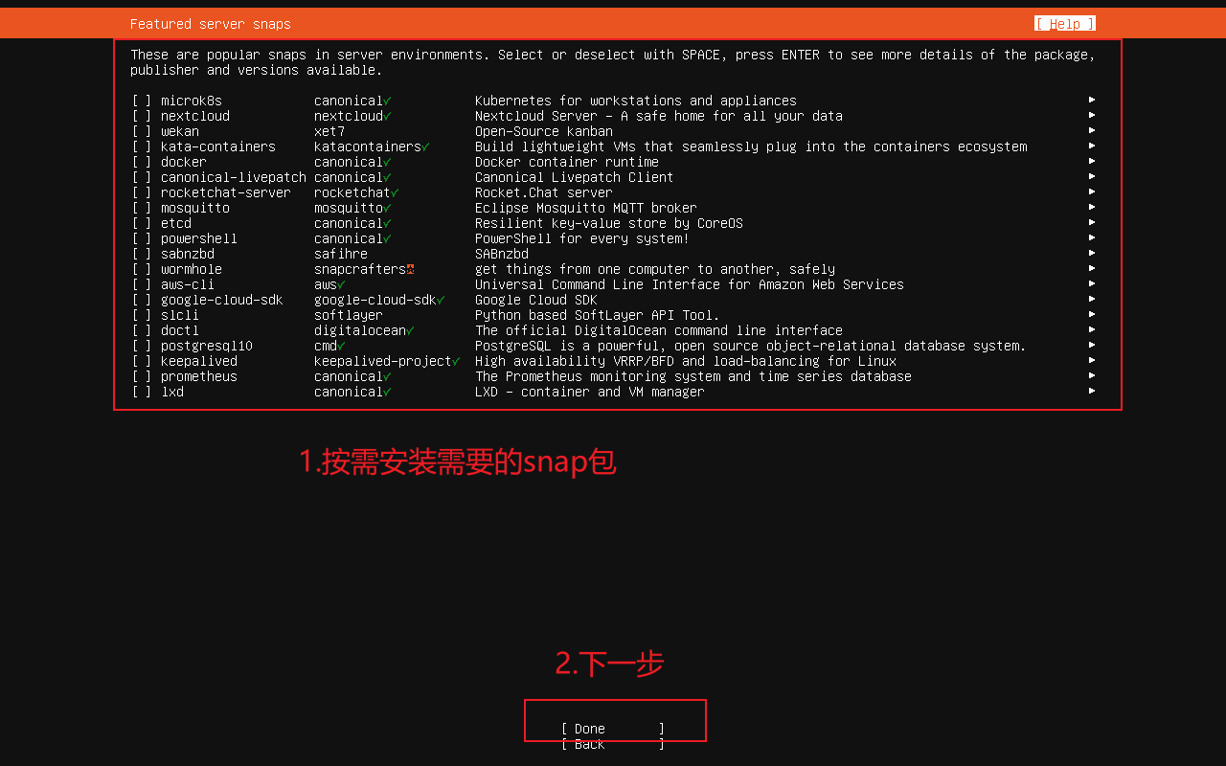The height and width of the screenshot is (766, 1226).
Task: Check the google-cloud-sdk checkbox
Action: click(142, 300)
